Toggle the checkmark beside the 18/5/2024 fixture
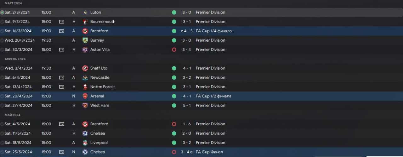 pos(2,143)
